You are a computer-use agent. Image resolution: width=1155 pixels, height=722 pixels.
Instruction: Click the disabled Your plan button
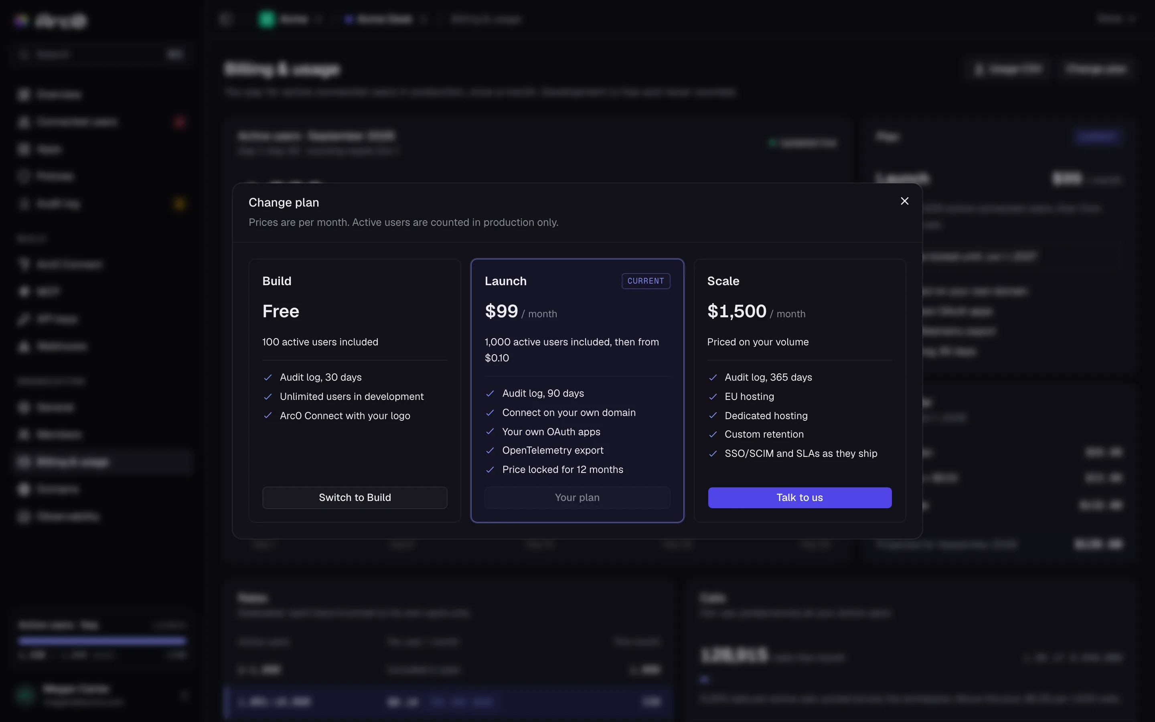[577, 497]
